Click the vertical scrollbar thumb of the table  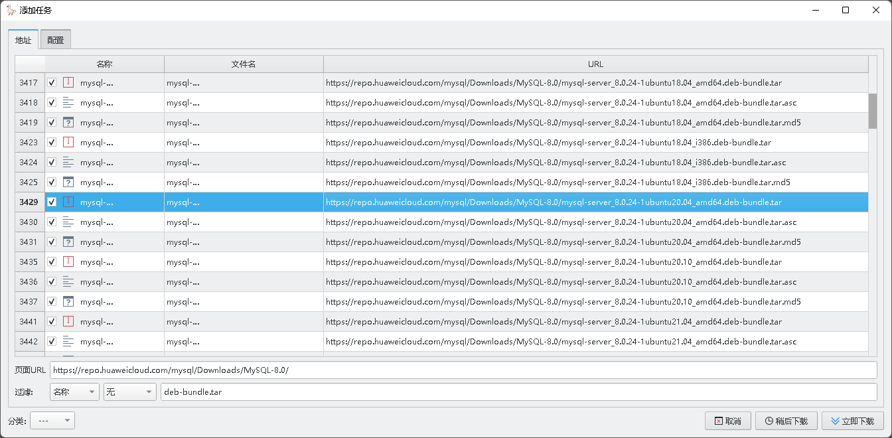tap(873, 111)
